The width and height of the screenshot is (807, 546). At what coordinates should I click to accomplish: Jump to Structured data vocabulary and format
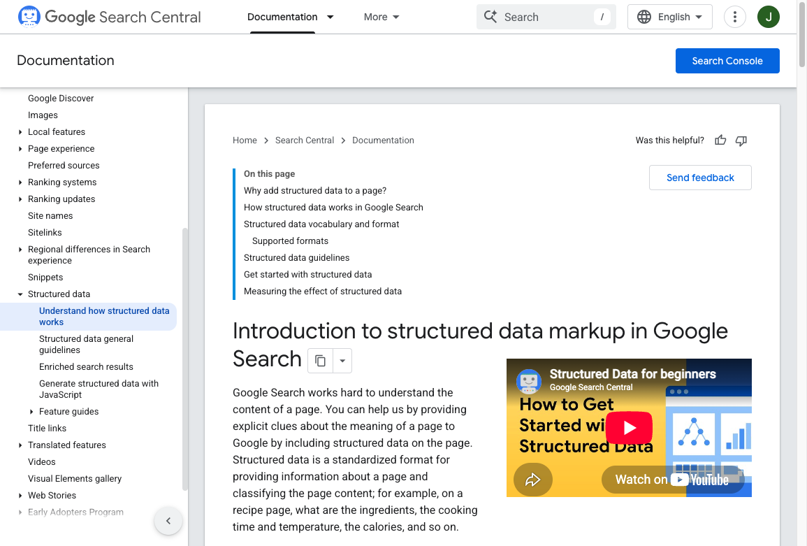pyautogui.click(x=321, y=224)
